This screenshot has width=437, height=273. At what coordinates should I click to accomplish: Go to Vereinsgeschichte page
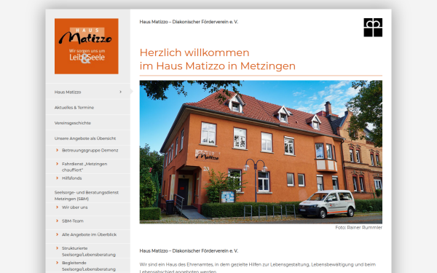(73, 123)
